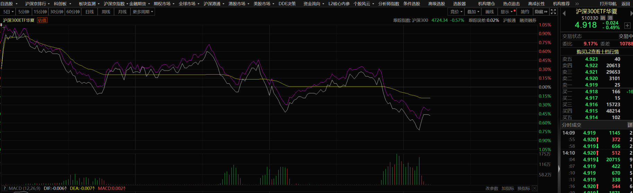Close the MACD indicator panel
Screen dimensions: 633x193
(535, 189)
